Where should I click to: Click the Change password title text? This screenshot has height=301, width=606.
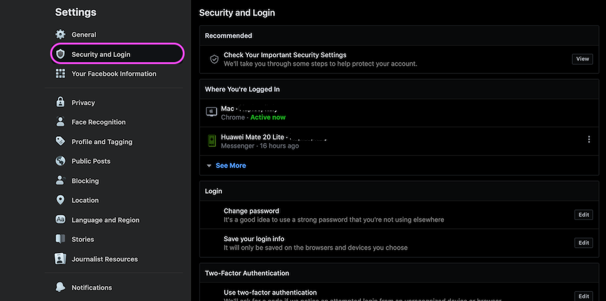251,211
